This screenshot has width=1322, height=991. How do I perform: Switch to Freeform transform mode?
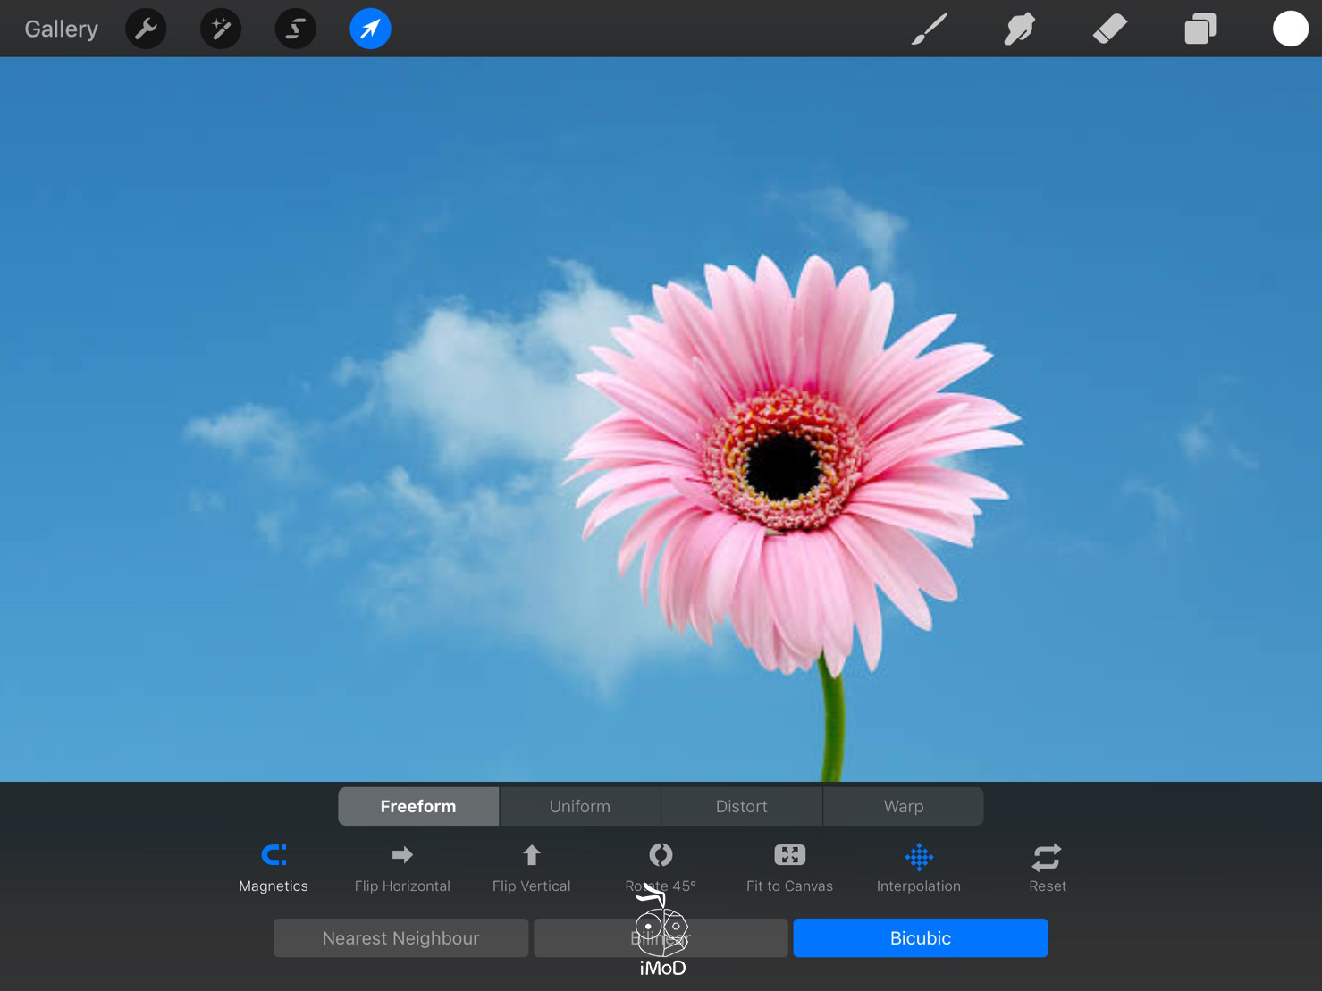(x=418, y=806)
